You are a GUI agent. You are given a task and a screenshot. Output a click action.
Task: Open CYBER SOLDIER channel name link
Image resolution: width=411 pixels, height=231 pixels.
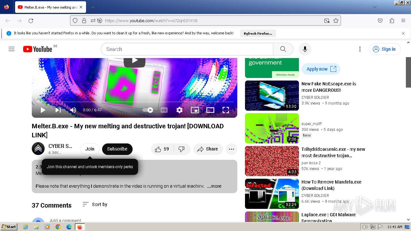click(x=60, y=146)
